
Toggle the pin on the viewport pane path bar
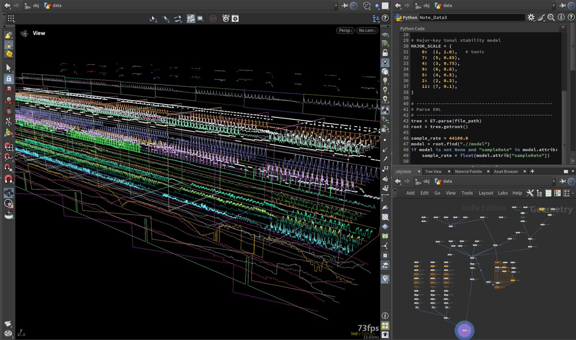click(345, 6)
